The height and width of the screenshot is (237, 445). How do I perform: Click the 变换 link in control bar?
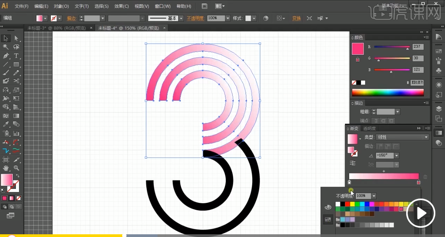pyautogui.click(x=296, y=18)
